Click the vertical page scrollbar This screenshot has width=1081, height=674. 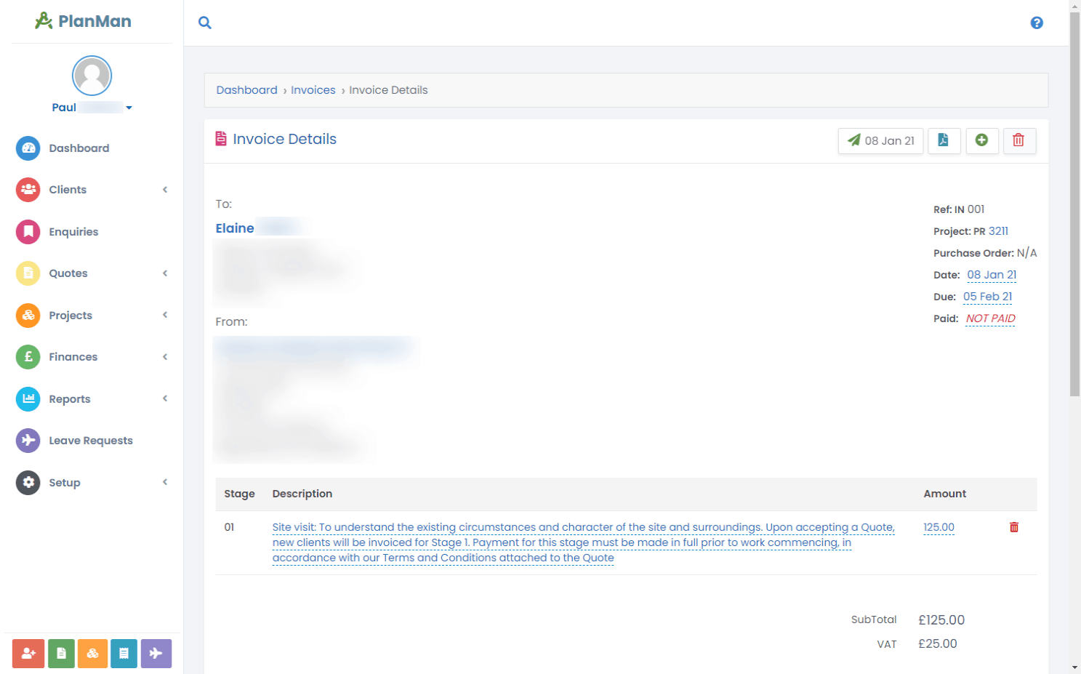(x=1074, y=204)
